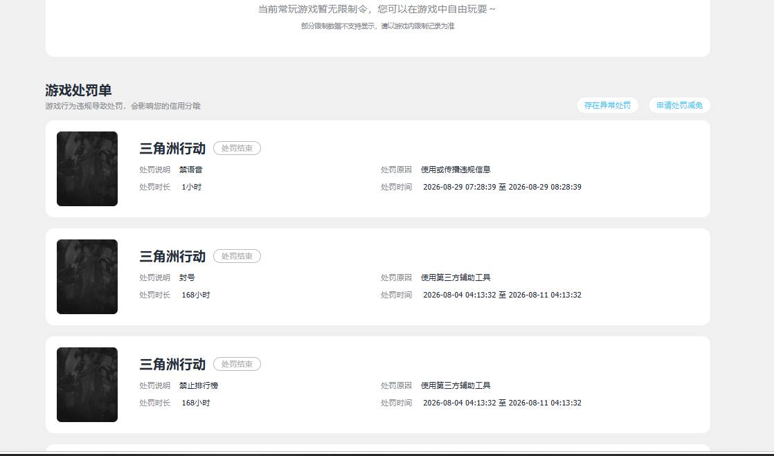Click 三角洲行动 title of 禁语音 penalty

point(172,148)
